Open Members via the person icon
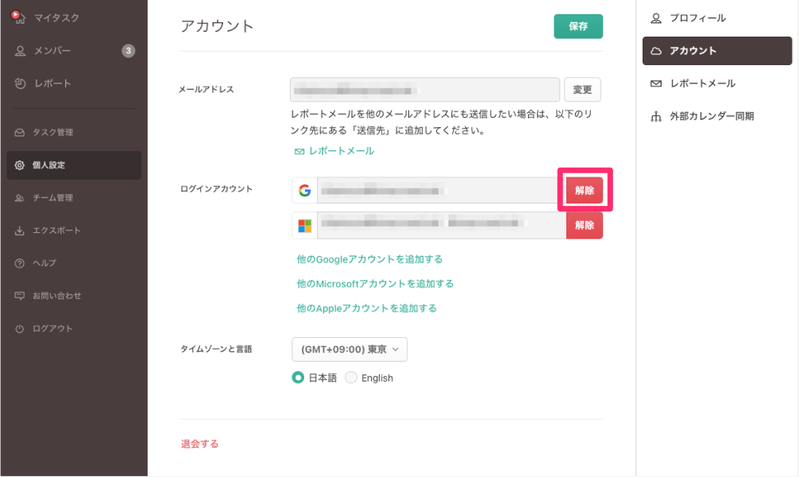The image size is (799, 477). [x=21, y=51]
